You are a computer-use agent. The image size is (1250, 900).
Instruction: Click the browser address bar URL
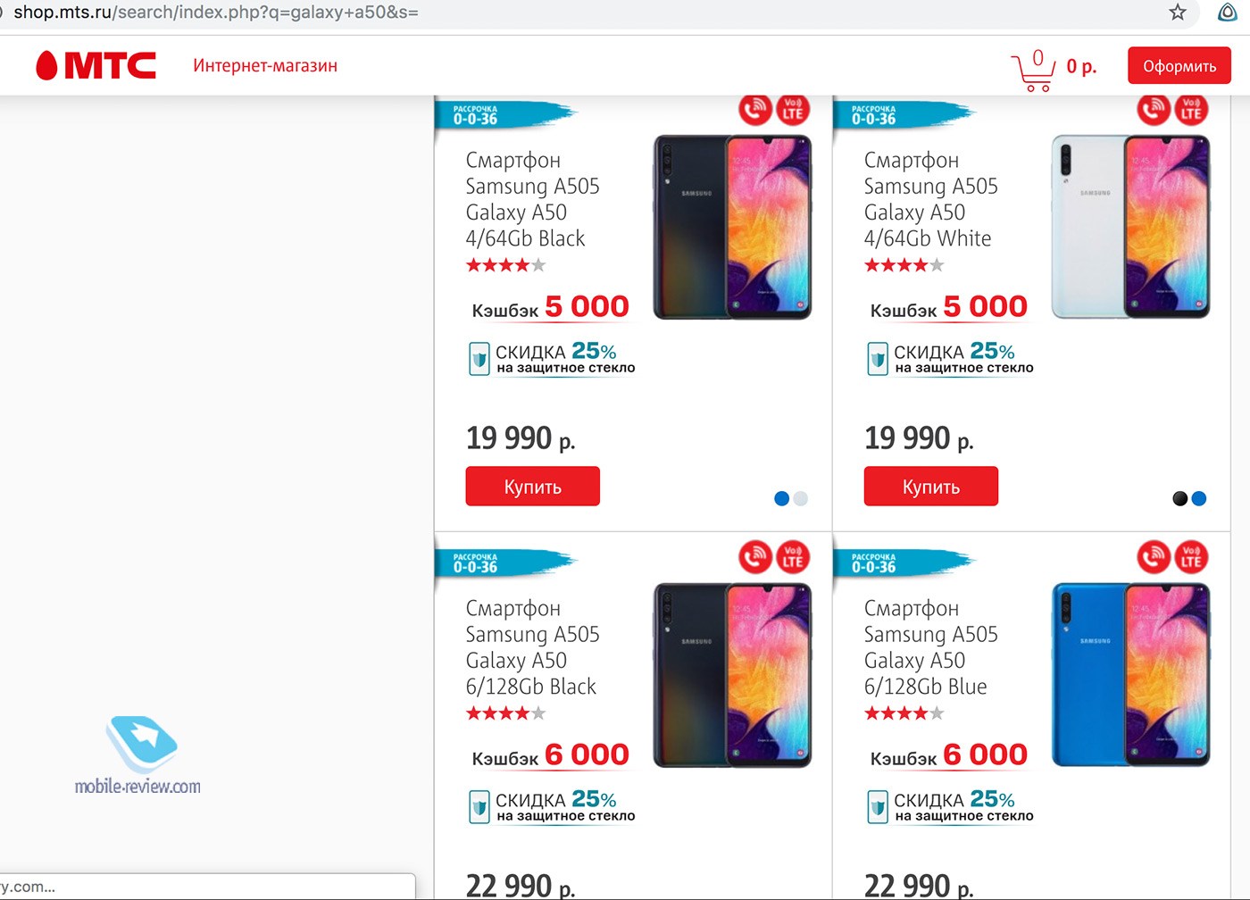(x=216, y=12)
